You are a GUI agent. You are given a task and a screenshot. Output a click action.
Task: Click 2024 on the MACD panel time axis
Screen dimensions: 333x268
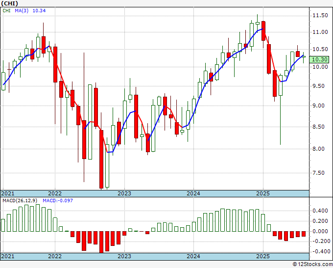pos(193,256)
